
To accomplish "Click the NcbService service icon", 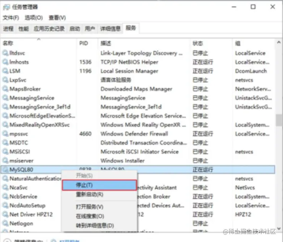I will pyautogui.click(x=5, y=196).
